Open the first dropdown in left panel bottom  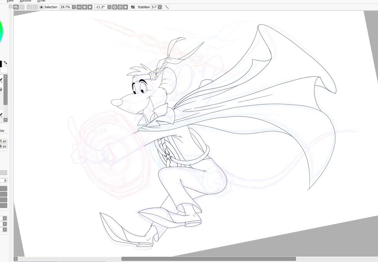click(x=5, y=218)
